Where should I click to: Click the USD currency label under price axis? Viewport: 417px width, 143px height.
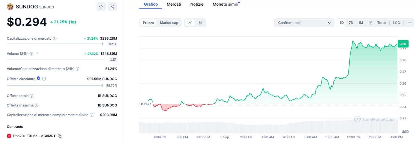point(405,131)
